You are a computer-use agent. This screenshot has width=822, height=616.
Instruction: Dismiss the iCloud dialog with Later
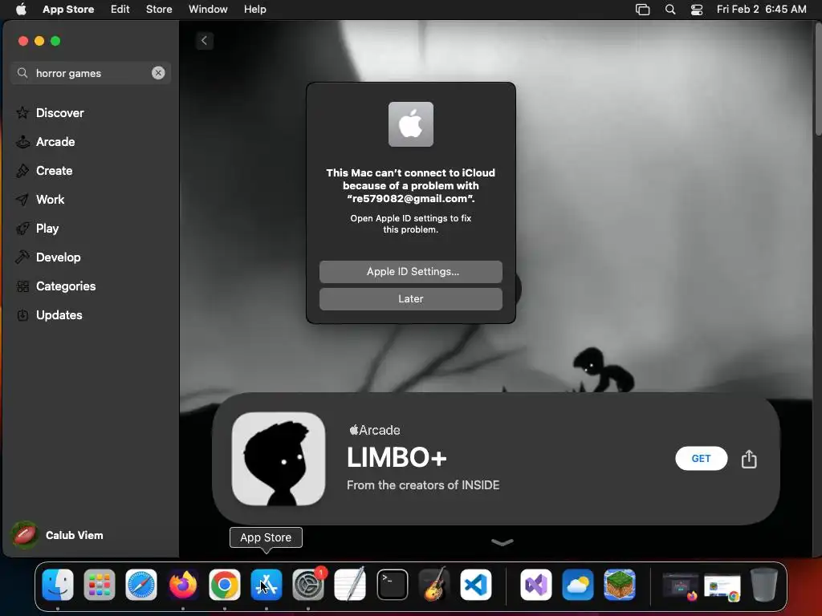(411, 299)
